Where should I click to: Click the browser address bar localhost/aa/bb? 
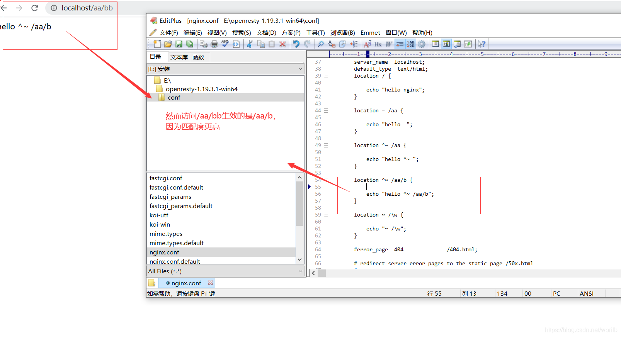[87, 8]
